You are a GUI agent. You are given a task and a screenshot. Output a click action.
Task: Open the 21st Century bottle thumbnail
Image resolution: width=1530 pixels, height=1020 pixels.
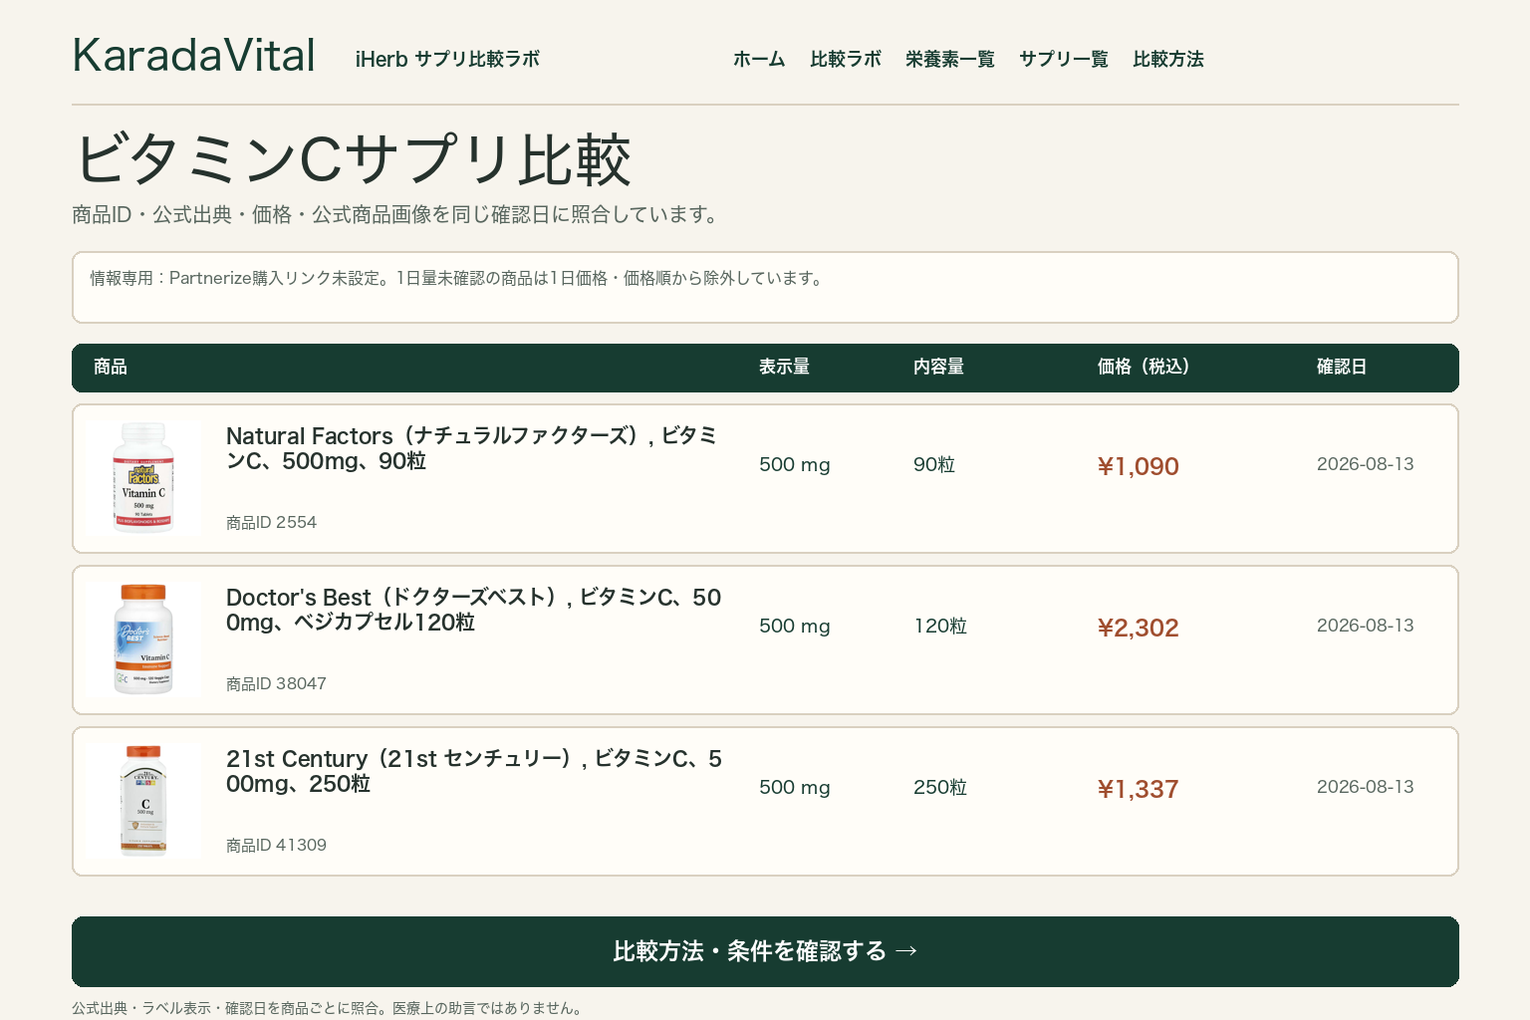(143, 801)
